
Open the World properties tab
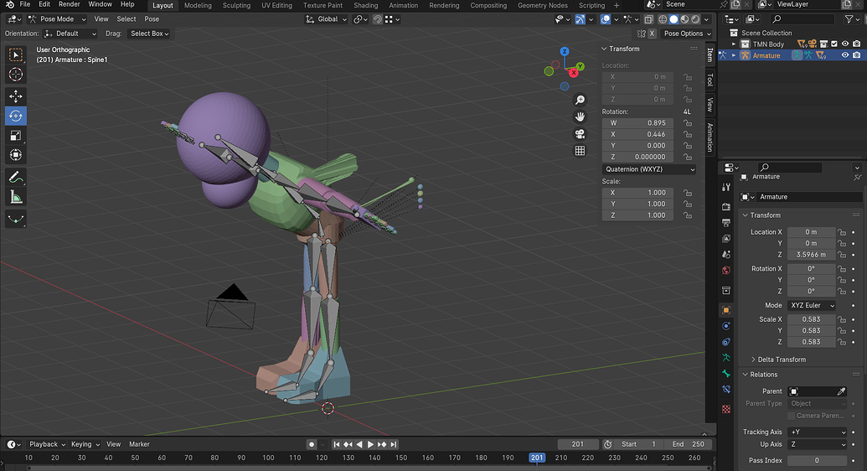click(726, 271)
